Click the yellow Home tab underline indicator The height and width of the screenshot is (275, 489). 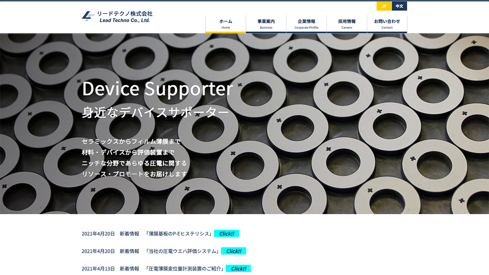tap(225, 31)
